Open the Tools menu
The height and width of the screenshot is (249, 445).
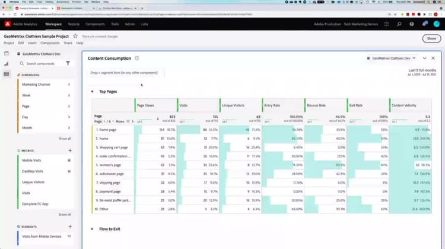tap(115, 24)
